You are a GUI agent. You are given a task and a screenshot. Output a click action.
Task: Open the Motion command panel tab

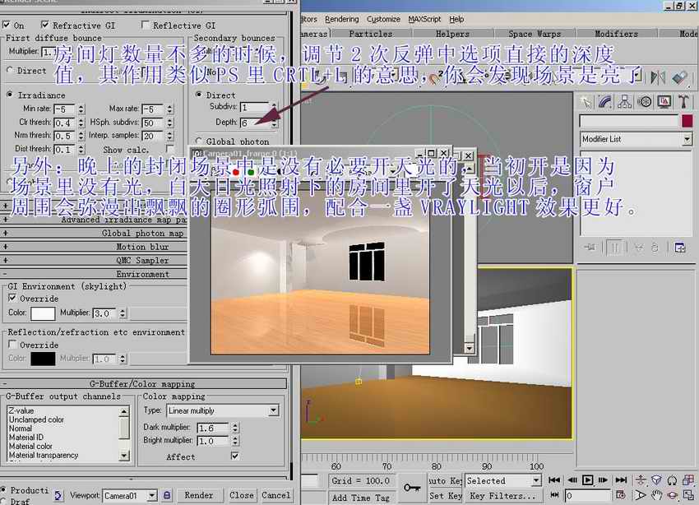645,102
